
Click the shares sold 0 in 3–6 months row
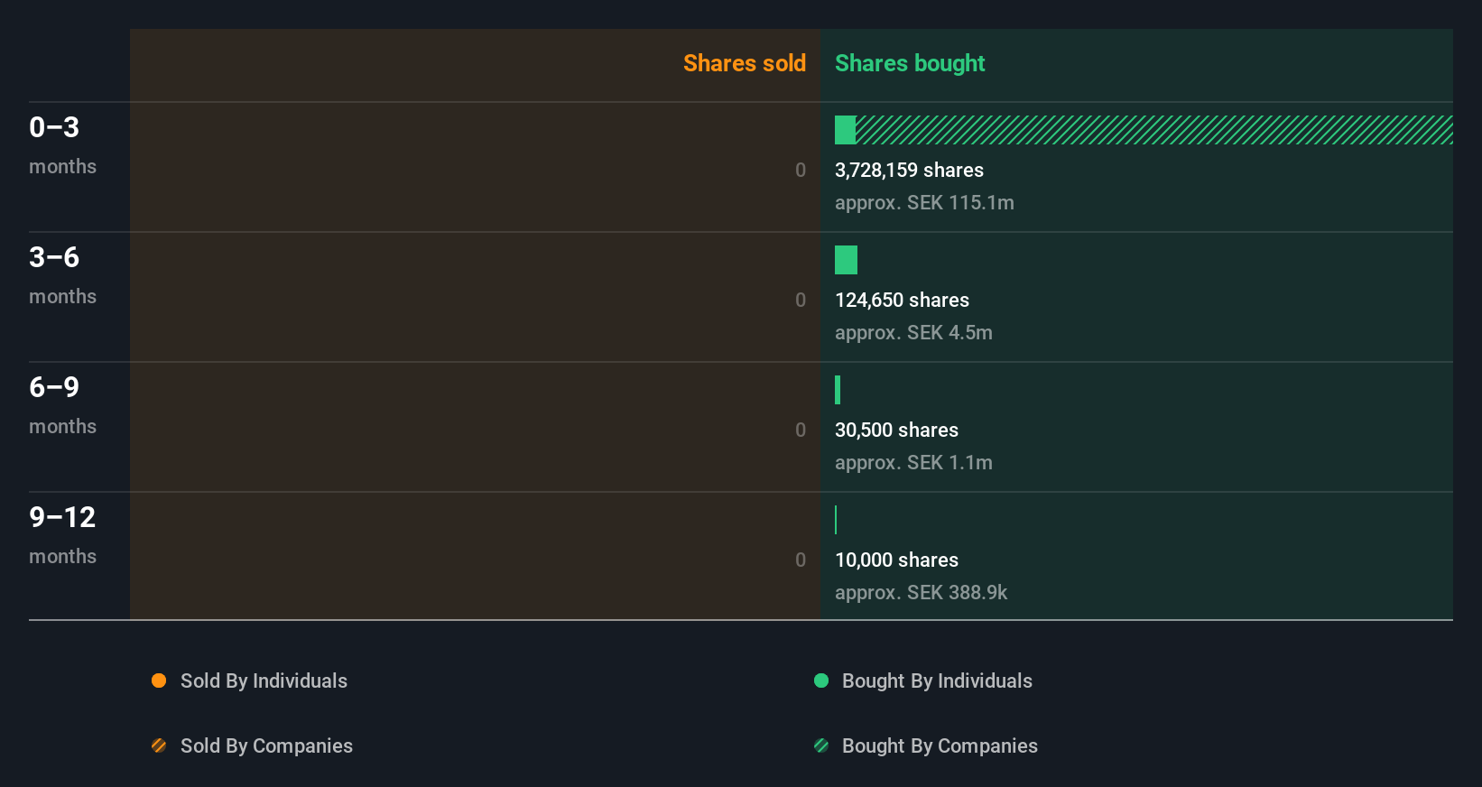click(801, 300)
